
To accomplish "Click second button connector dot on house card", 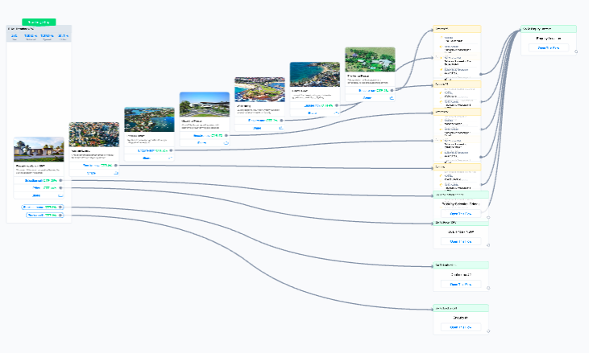I will [60, 188].
